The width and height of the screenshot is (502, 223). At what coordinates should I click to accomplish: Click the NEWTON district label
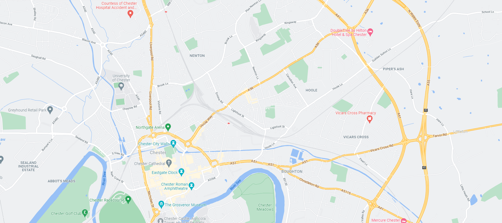[197, 56]
